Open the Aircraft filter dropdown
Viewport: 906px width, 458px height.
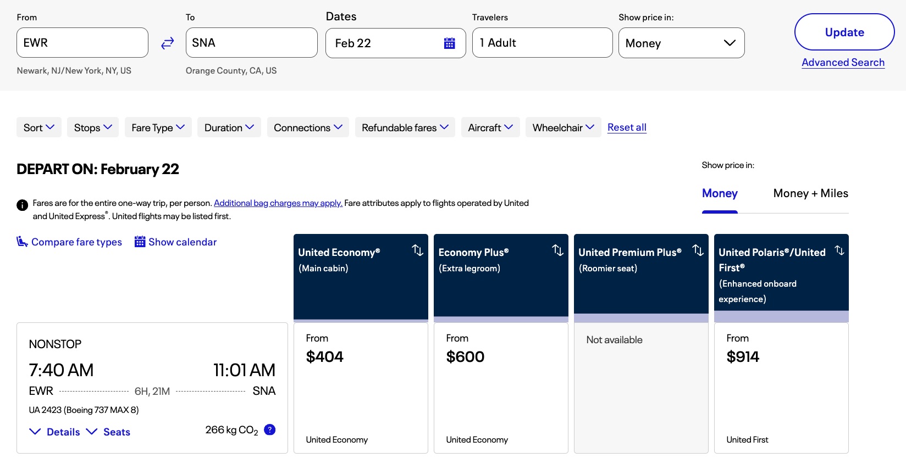point(490,127)
